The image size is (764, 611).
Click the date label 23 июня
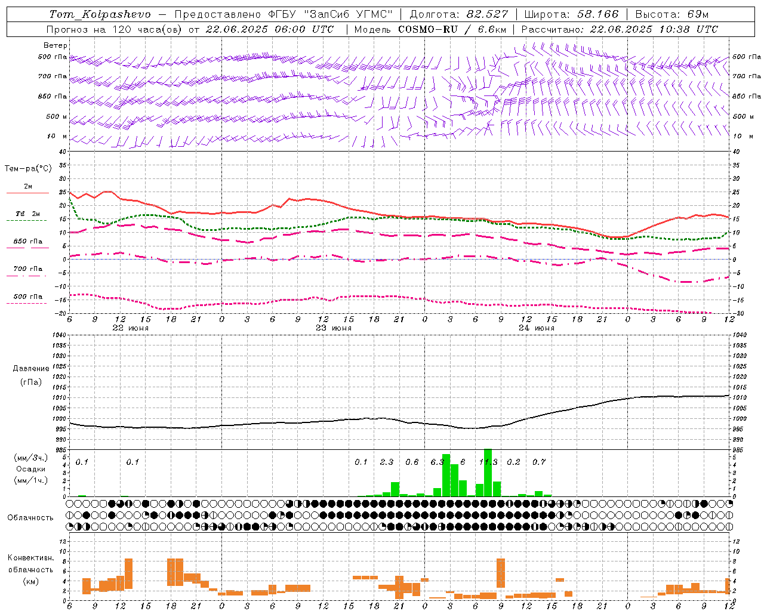[334, 328]
